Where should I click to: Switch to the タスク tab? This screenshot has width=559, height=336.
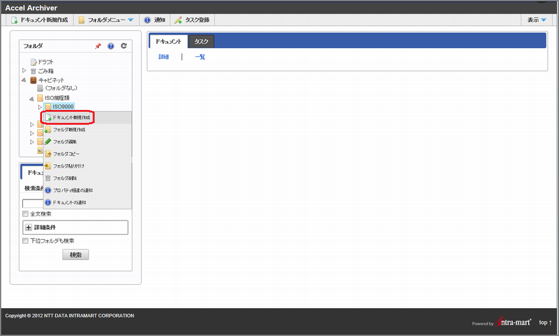pyautogui.click(x=201, y=41)
